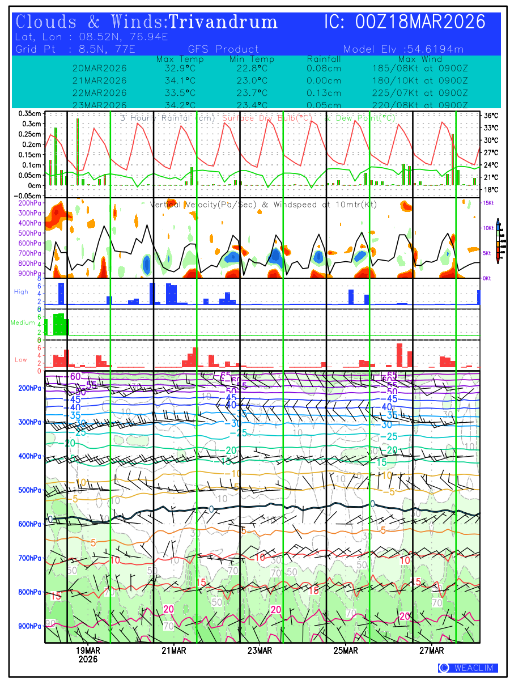
Task: Select the Max Temp column header
Action: [x=180, y=59]
